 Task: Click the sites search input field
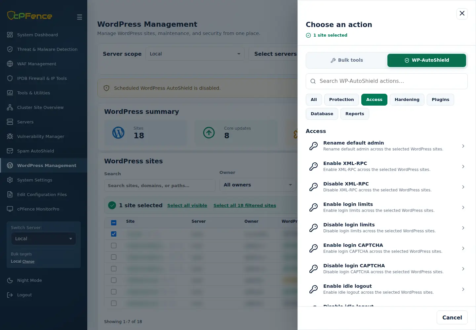coord(160,185)
